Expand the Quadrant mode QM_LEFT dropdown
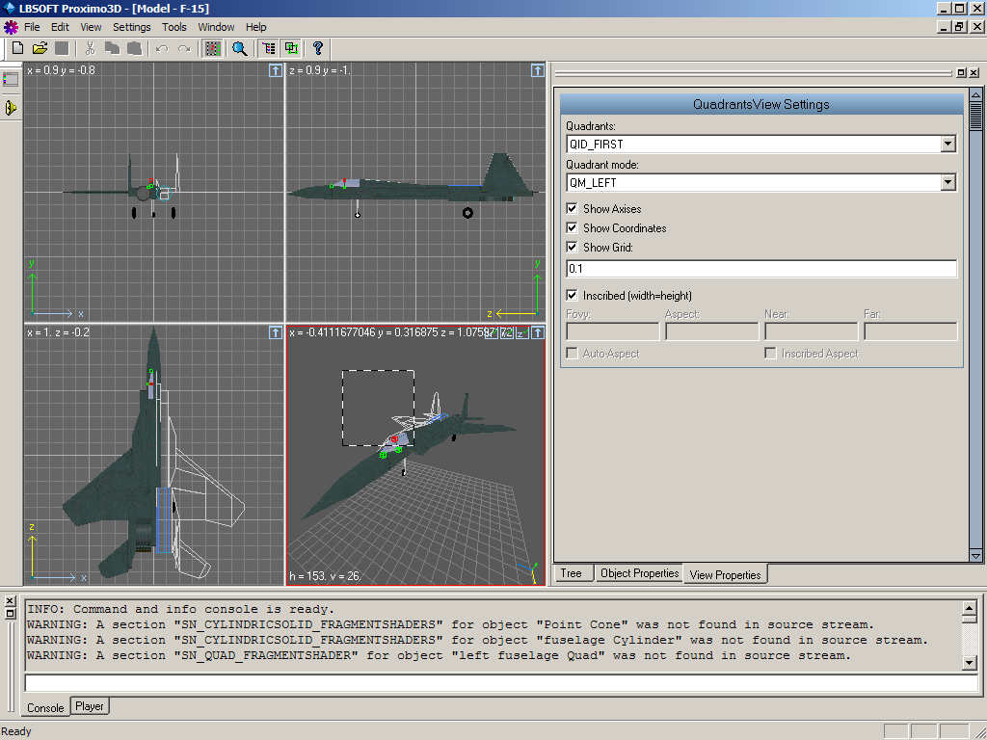This screenshot has width=987, height=740. 948,182
